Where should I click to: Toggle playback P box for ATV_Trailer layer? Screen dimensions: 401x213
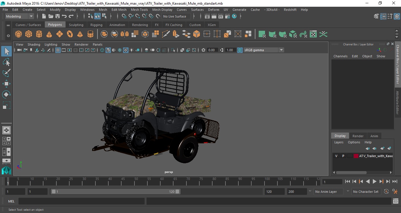pos(343,156)
